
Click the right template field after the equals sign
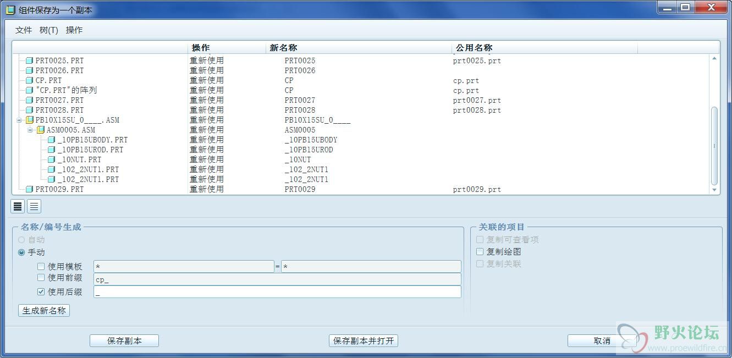[x=371, y=267]
